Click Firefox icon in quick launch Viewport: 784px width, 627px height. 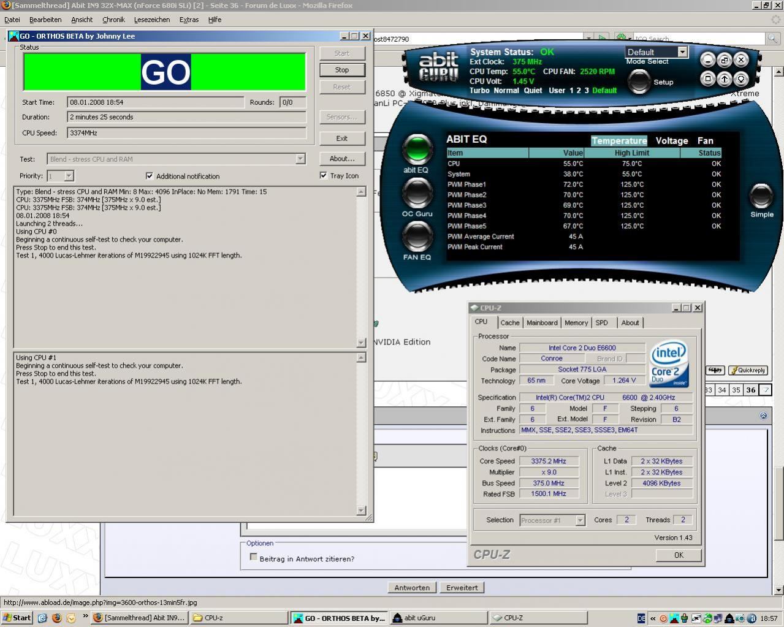(x=57, y=618)
